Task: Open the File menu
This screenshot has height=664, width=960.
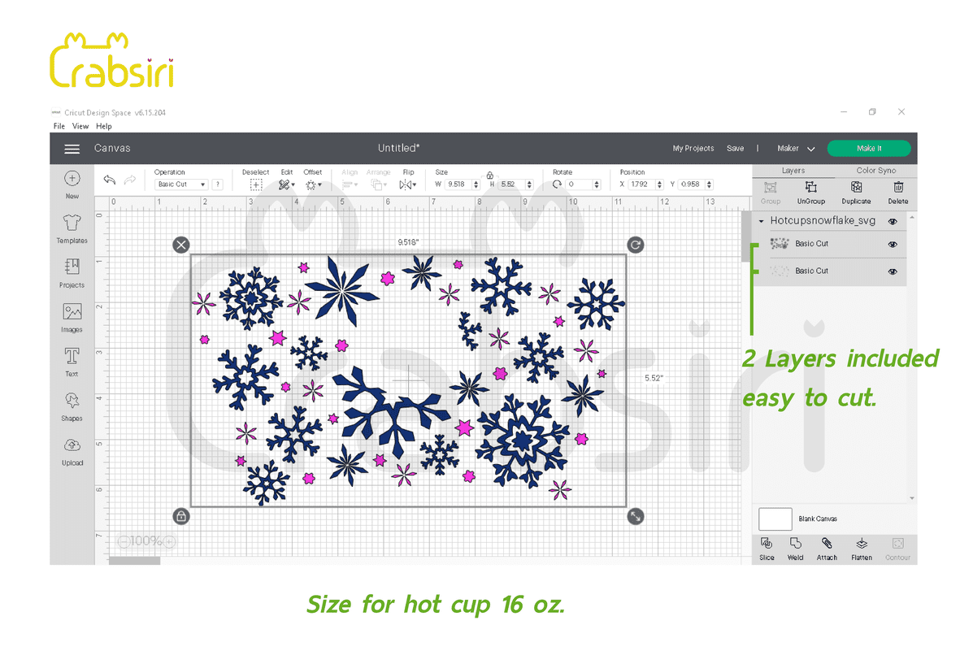Action: 59,126
